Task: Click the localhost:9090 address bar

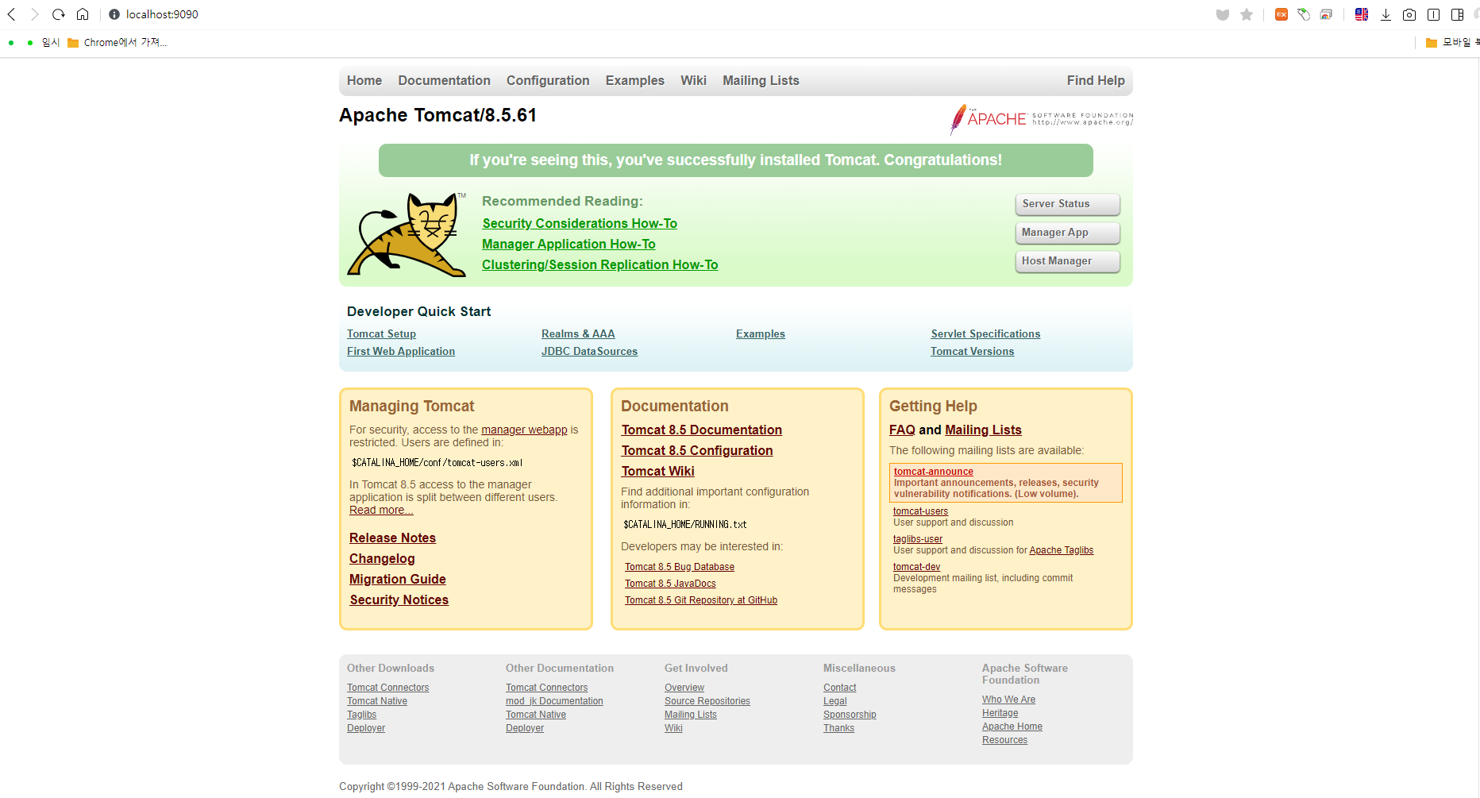Action: click(162, 14)
